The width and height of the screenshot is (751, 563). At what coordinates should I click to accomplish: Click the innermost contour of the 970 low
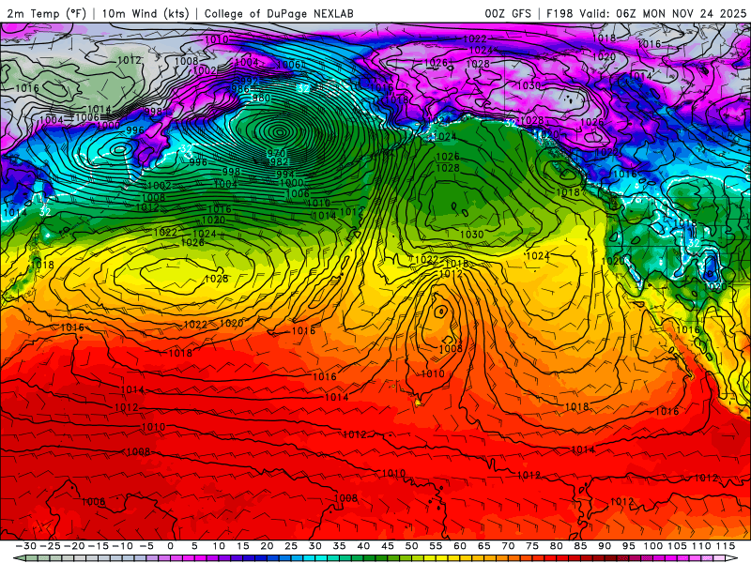(x=280, y=130)
